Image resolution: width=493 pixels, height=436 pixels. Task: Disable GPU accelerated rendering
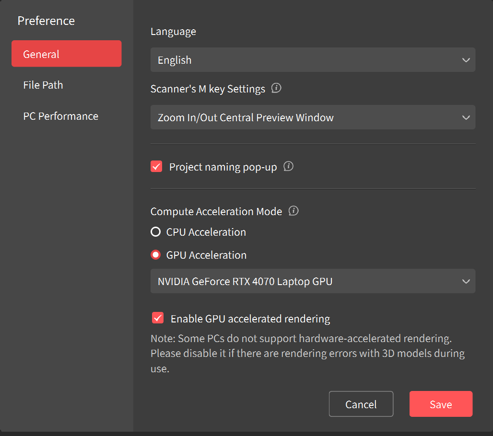tap(158, 318)
